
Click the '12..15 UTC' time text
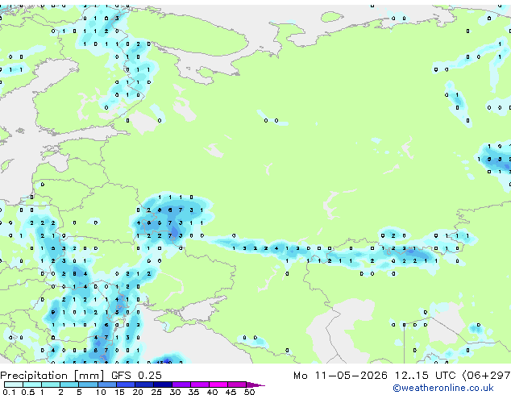coord(425,376)
